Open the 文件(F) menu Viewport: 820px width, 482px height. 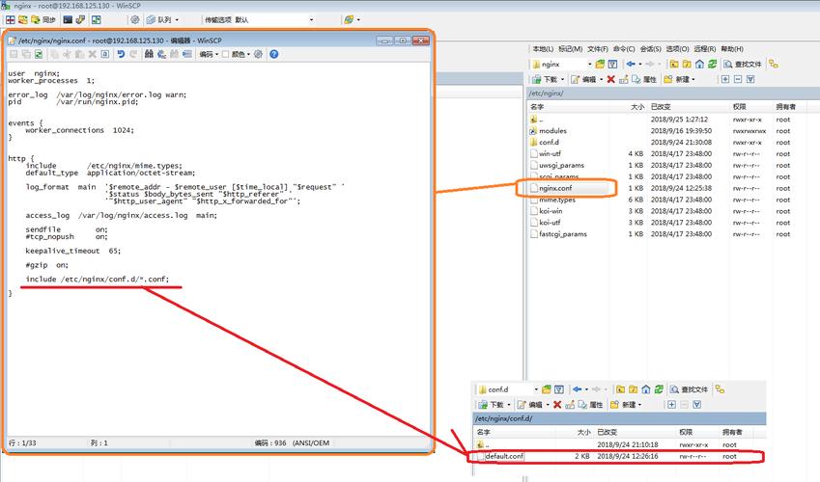pos(597,49)
